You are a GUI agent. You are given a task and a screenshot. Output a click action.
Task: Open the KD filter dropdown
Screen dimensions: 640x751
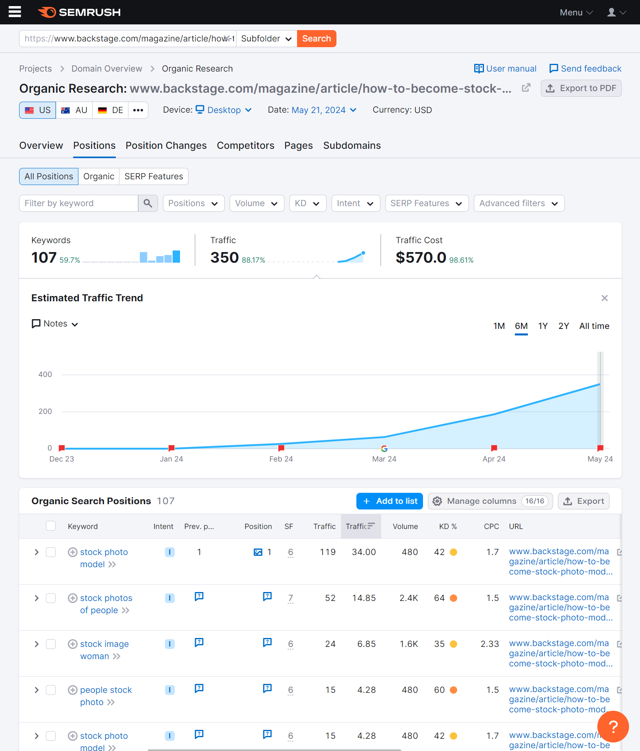pos(308,203)
